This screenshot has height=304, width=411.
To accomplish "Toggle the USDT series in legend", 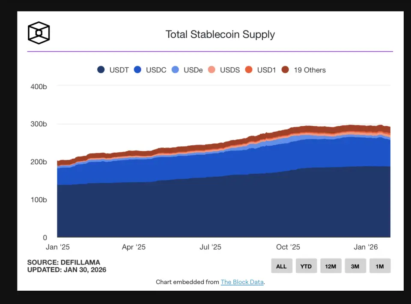I will [113, 70].
